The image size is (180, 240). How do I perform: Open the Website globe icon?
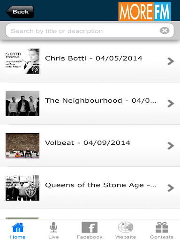pyautogui.click(x=126, y=227)
